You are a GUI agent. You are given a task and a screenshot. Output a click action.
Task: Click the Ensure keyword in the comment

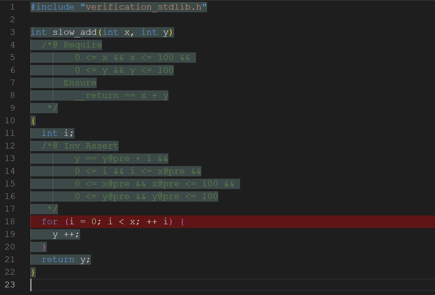[80, 83]
